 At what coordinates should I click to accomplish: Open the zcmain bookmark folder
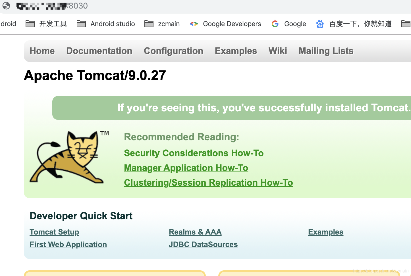tap(162, 24)
